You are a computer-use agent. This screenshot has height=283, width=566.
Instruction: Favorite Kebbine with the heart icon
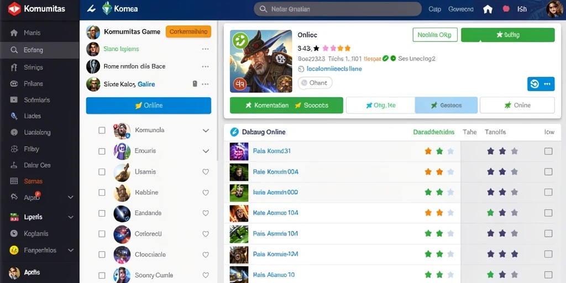206,193
